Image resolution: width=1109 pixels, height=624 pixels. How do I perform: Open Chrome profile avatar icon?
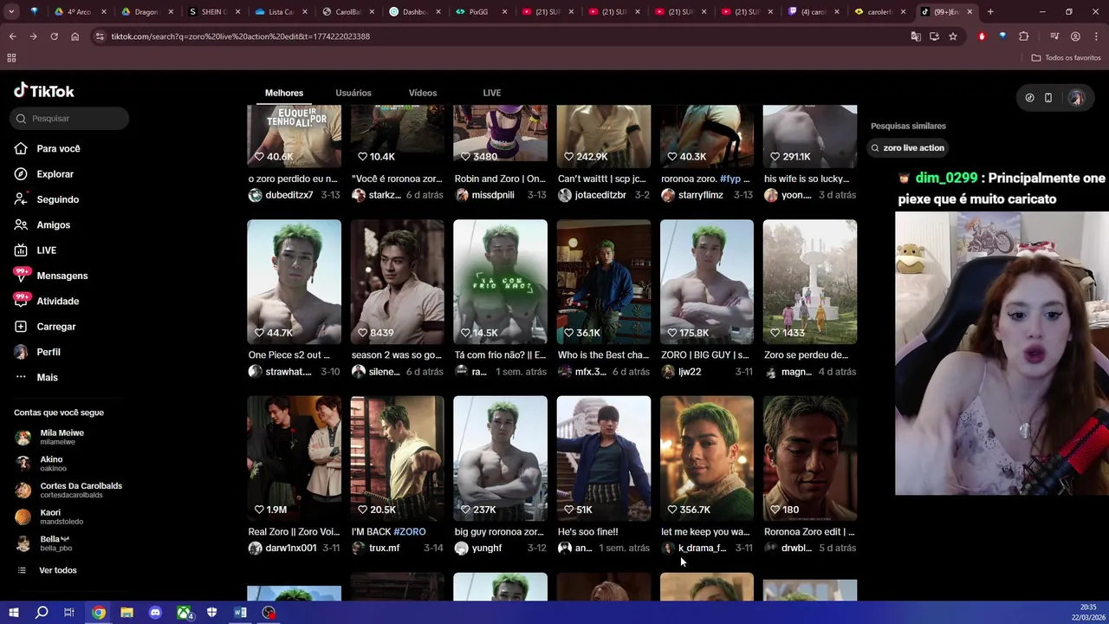[1075, 36]
